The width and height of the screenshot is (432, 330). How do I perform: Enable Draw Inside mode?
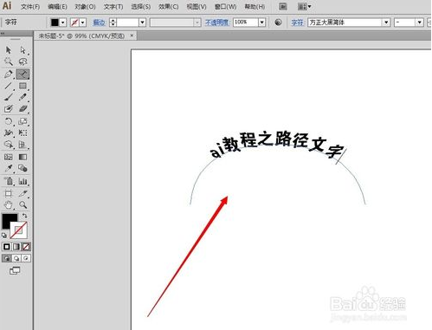[x=26, y=258]
